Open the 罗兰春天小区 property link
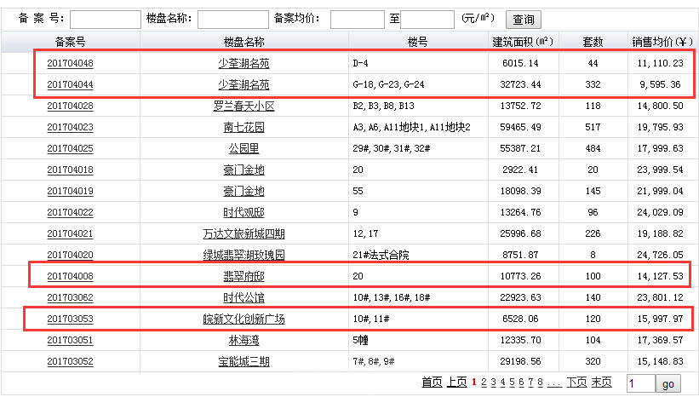 pyautogui.click(x=244, y=106)
